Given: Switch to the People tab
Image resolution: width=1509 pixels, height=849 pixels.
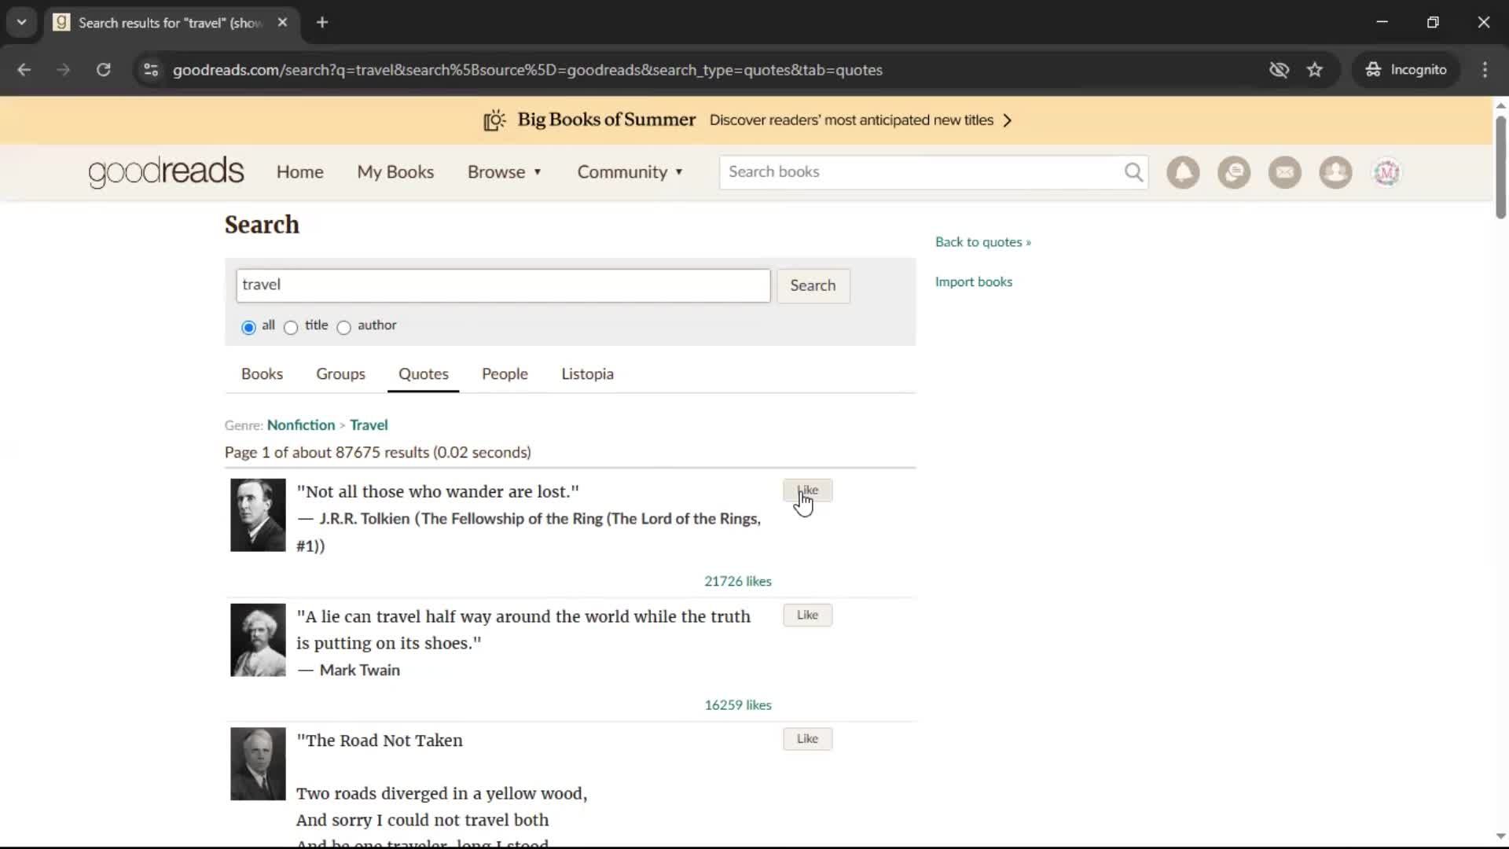Looking at the screenshot, I should point(505,374).
